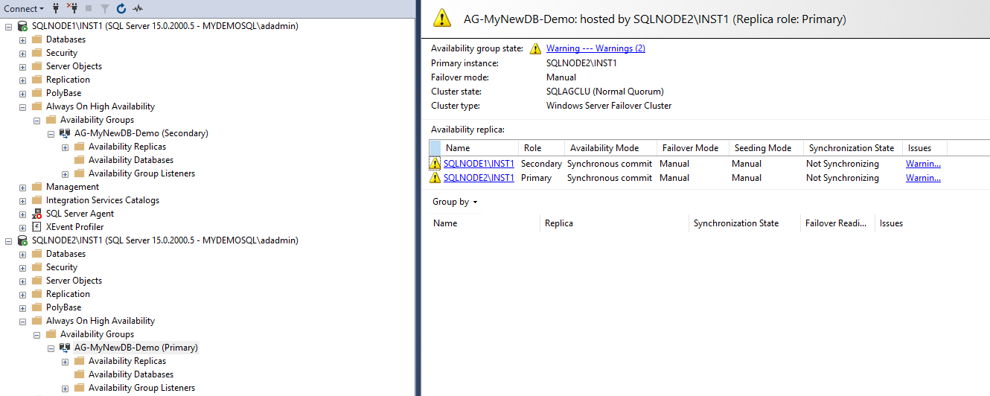This screenshot has height=396, width=990.
Task: Expand the Integration Services Catalogs node
Action: point(22,200)
